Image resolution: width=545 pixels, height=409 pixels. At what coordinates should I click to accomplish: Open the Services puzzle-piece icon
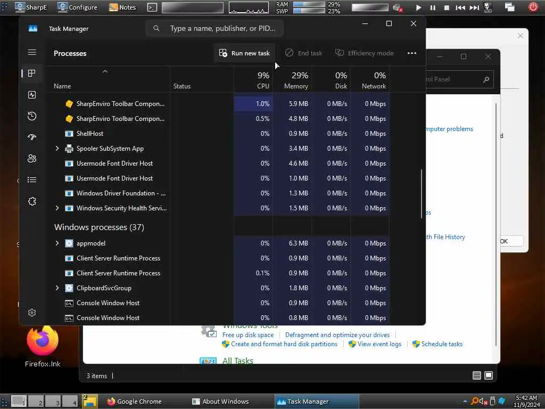coord(32,201)
